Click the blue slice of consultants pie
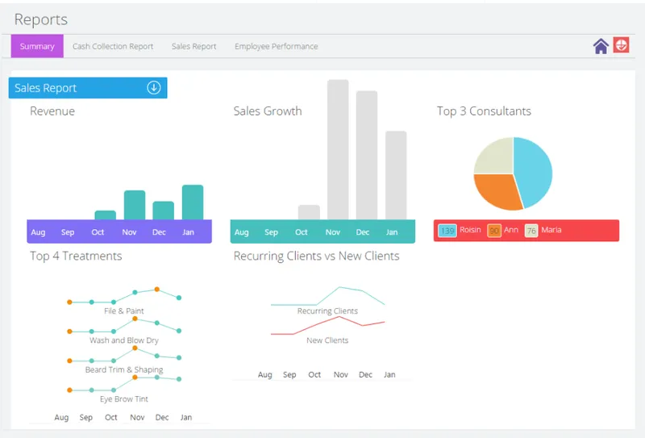645x438 pixels. click(x=535, y=171)
